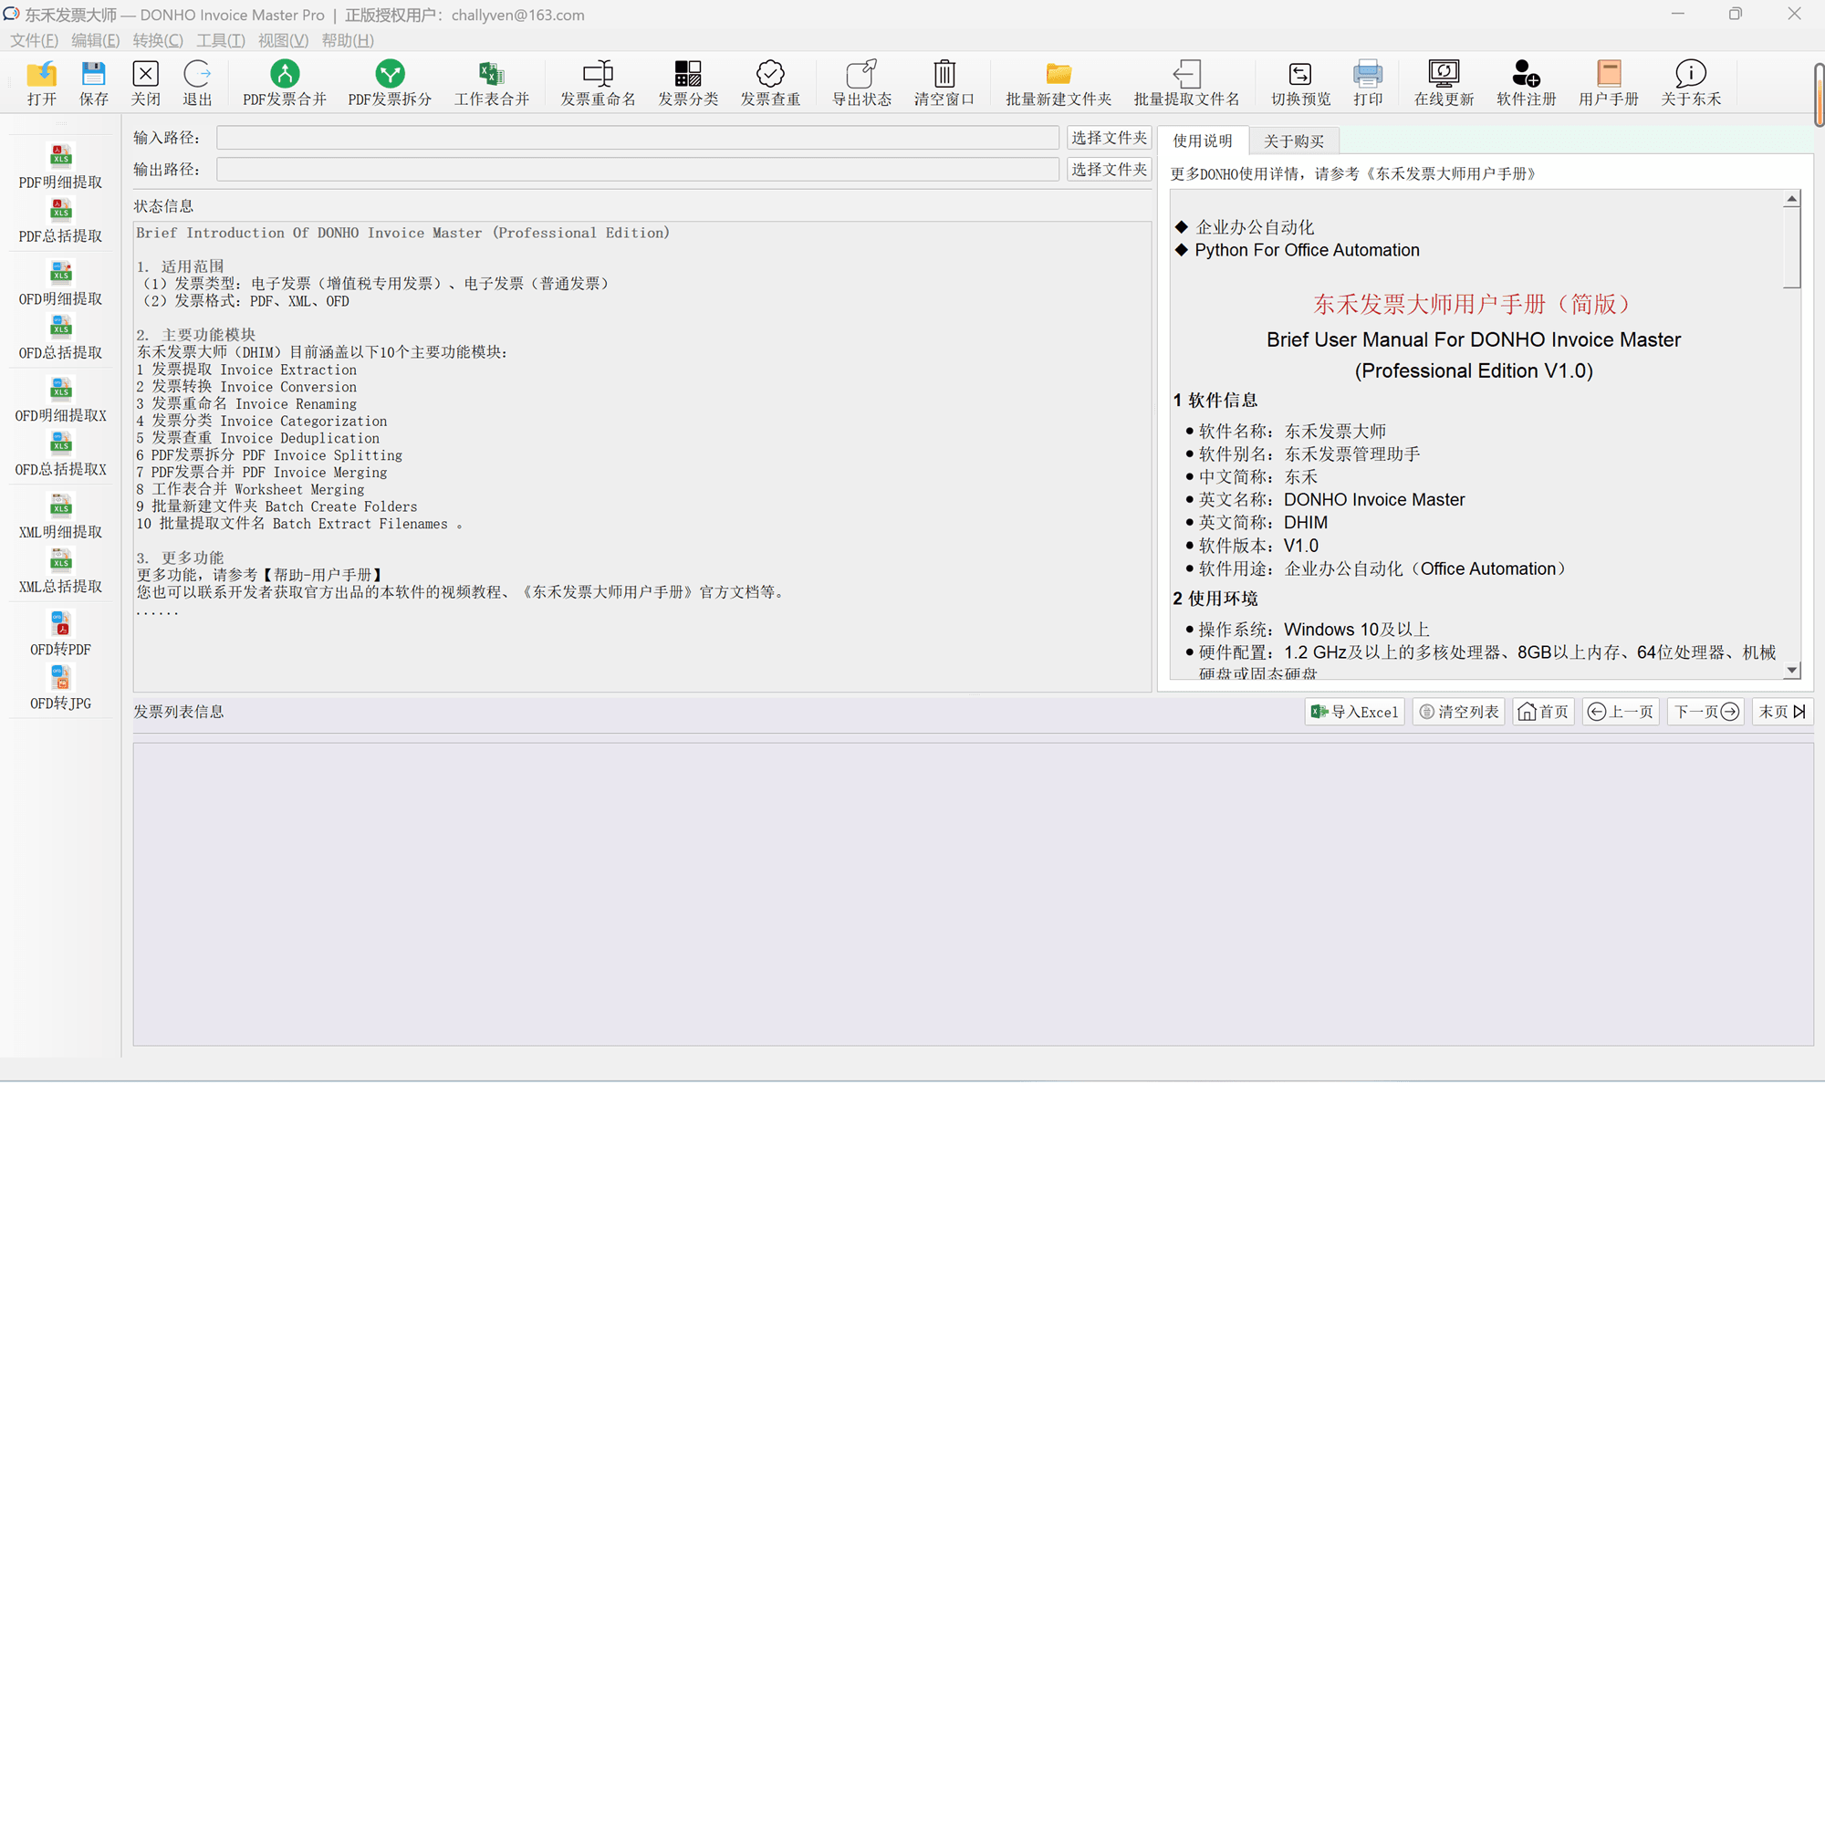The height and width of the screenshot is (1825, 1825).
Task: Open the 编辑(E) menu
Action: pyautogui.click(x=96, y=41)
